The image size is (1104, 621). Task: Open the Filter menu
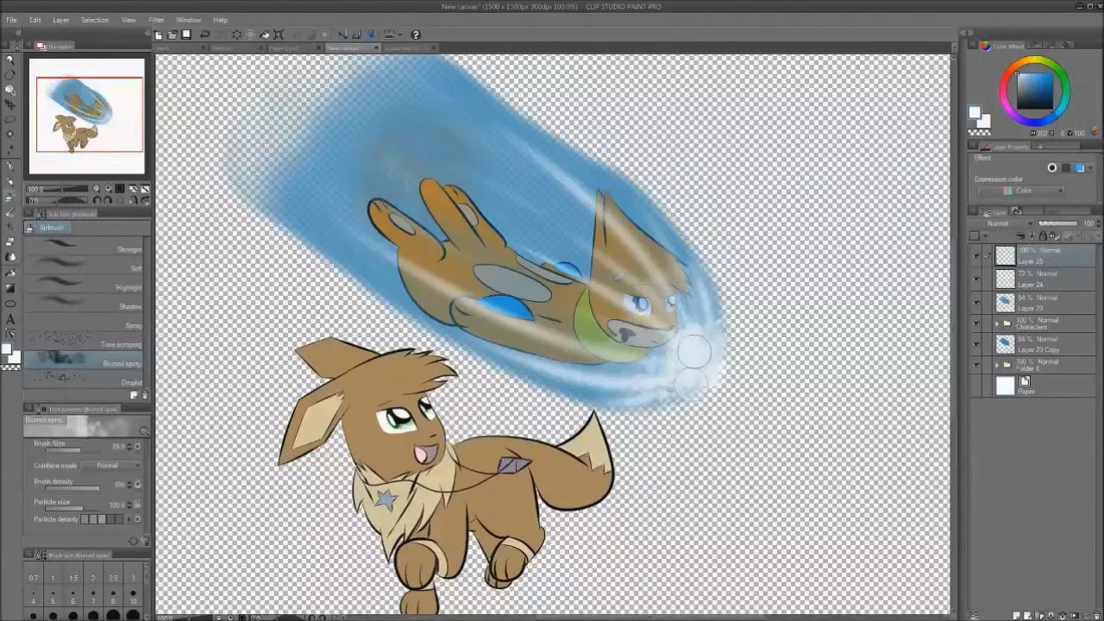point(156,20)
